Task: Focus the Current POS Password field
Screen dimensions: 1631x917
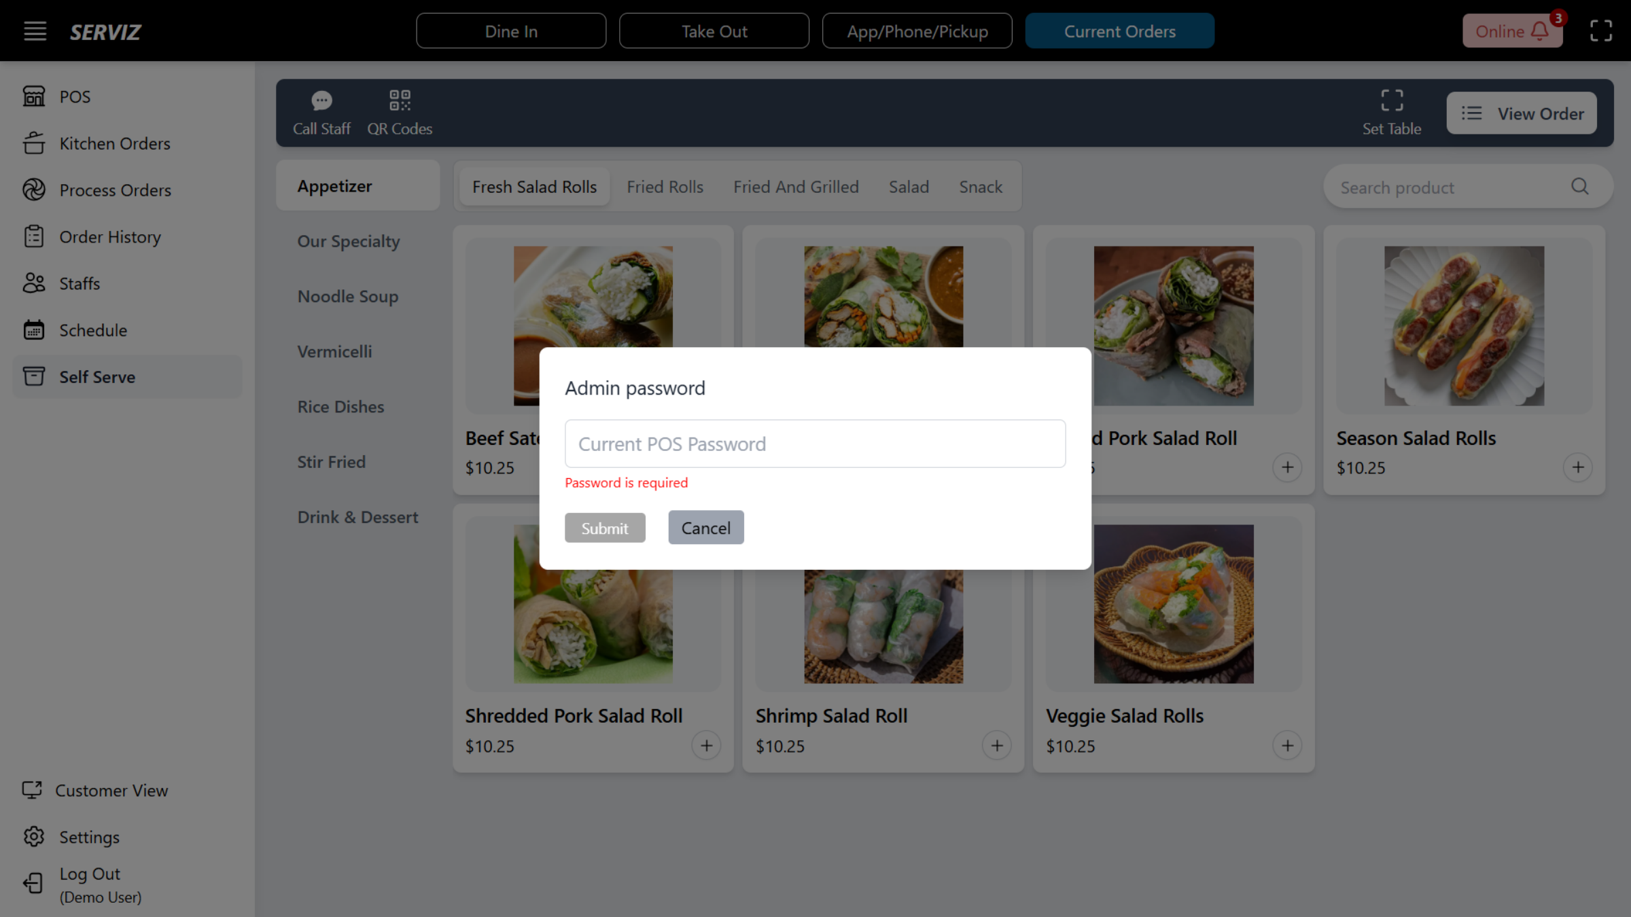Action: tap(815, 444)
